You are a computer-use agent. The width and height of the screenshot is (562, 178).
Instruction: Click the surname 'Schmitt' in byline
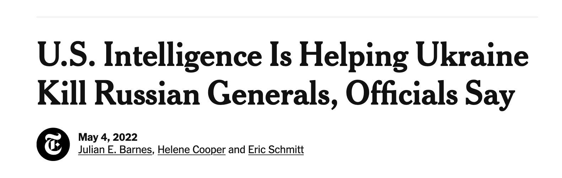coord(286,150)
